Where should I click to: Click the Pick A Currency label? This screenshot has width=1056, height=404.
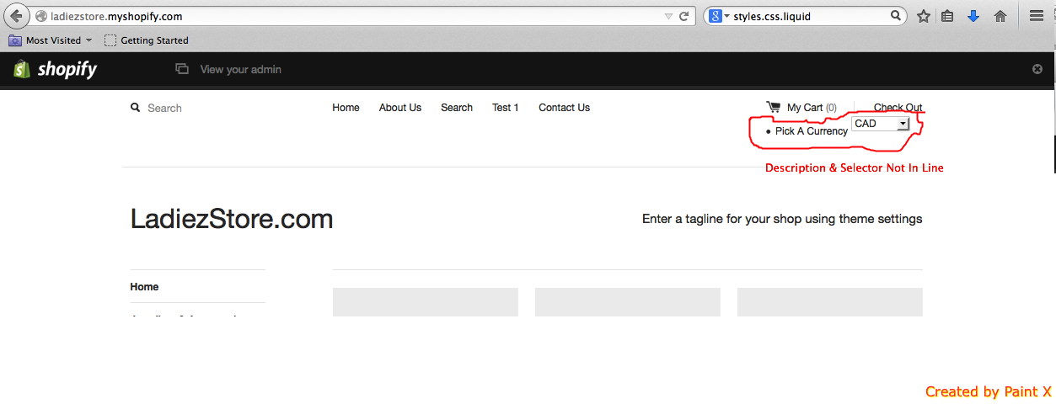tap(812, 131)
